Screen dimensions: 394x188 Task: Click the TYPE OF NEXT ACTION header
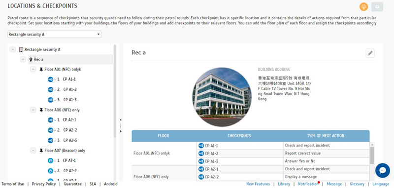326,136
